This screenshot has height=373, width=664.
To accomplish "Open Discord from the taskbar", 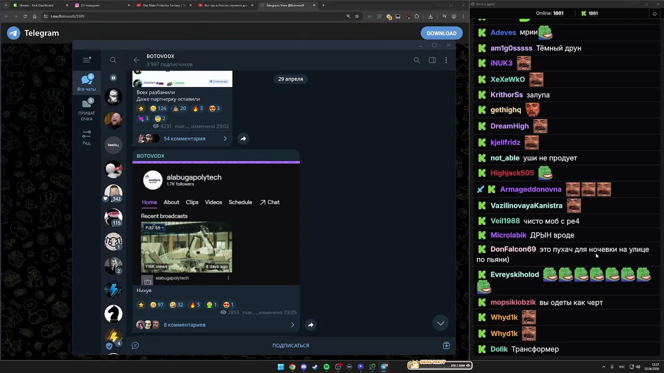I will click(x=303, y=367).
